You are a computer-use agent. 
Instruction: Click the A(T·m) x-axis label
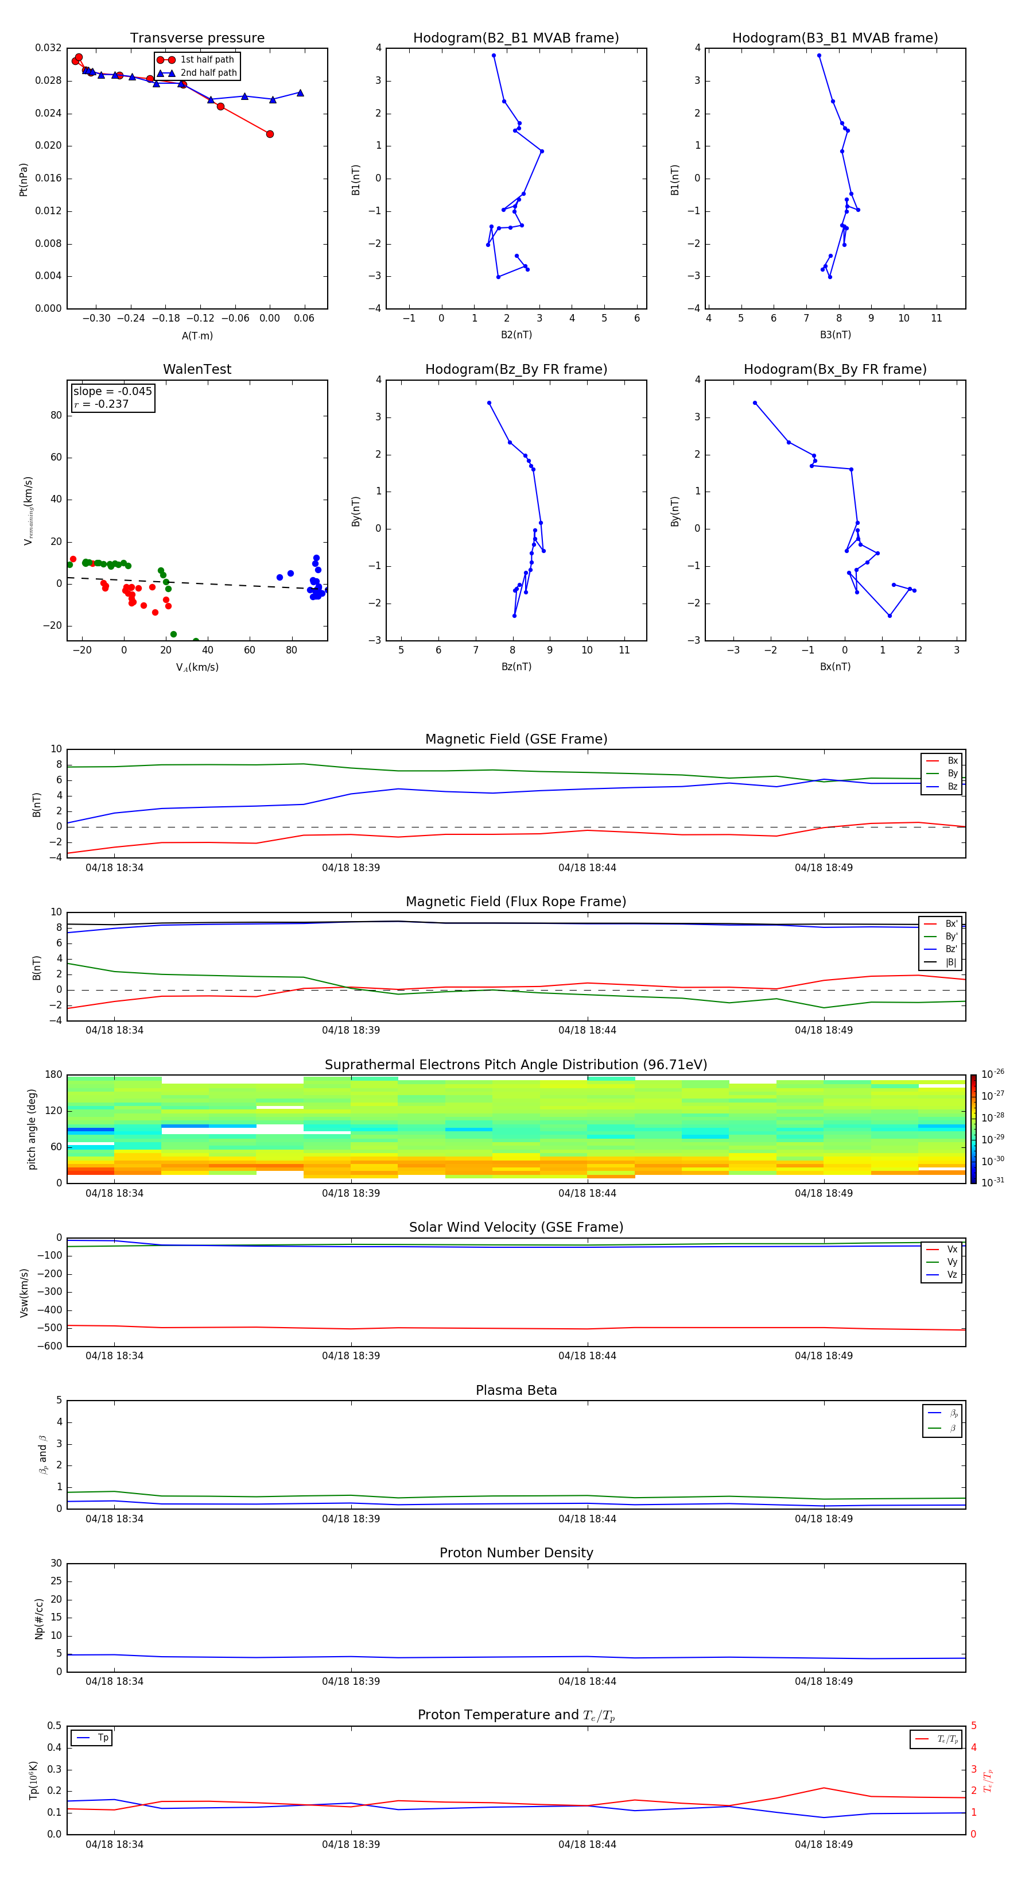(x=197, y=335)
